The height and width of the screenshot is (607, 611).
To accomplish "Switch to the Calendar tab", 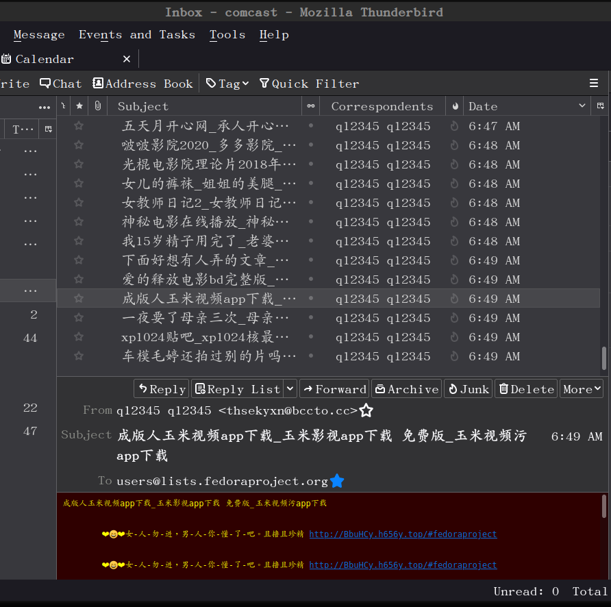I will tap(45, 59).
